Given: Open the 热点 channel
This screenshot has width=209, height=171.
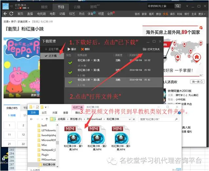Looking at the screenshot, I should (x=82, y=14).
